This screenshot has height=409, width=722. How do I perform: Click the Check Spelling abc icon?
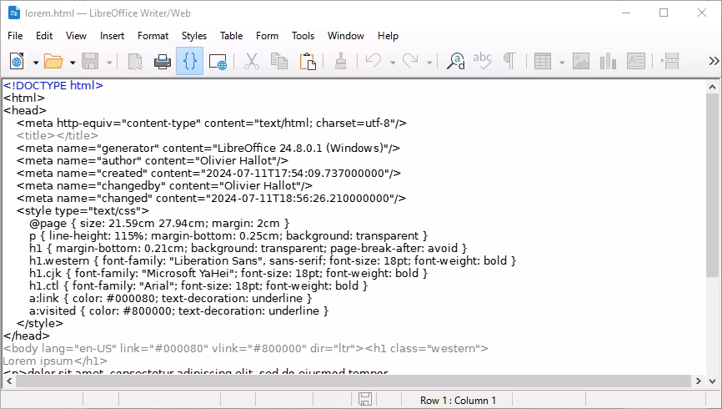pyautogui.click(x=482, y=61)
